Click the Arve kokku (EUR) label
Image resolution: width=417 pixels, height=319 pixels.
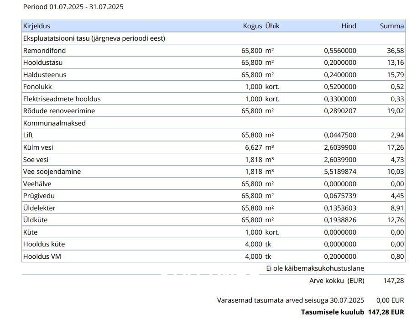337,281
